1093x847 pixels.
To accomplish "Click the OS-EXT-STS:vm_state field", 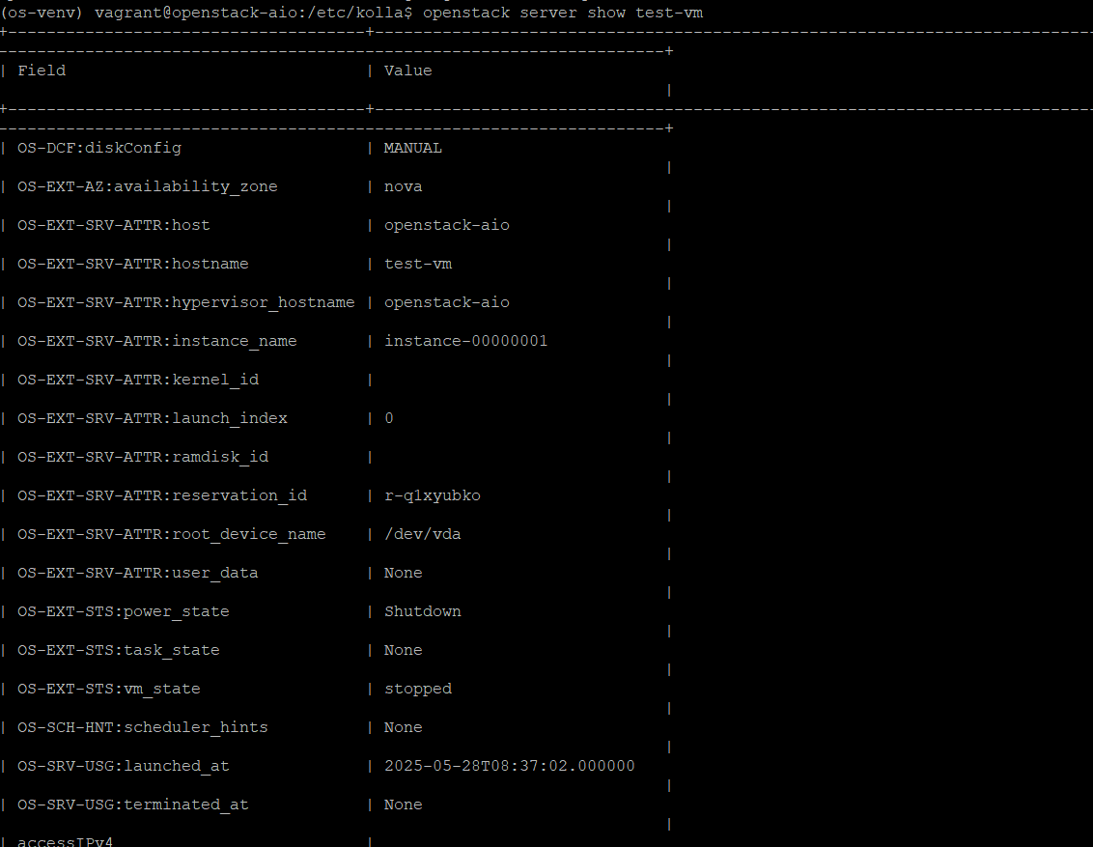I will click(x=109, y=689).
